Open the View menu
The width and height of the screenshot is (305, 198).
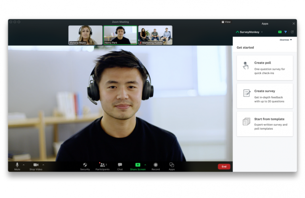tap(226, 22)
